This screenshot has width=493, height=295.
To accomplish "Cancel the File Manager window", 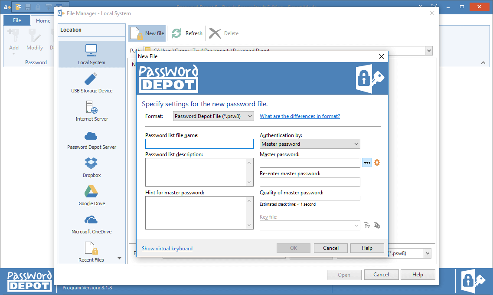I will coord(381,275).
